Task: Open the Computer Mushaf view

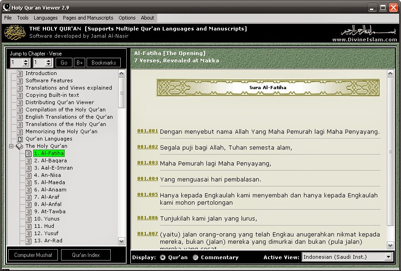Action: coord(33,255)
